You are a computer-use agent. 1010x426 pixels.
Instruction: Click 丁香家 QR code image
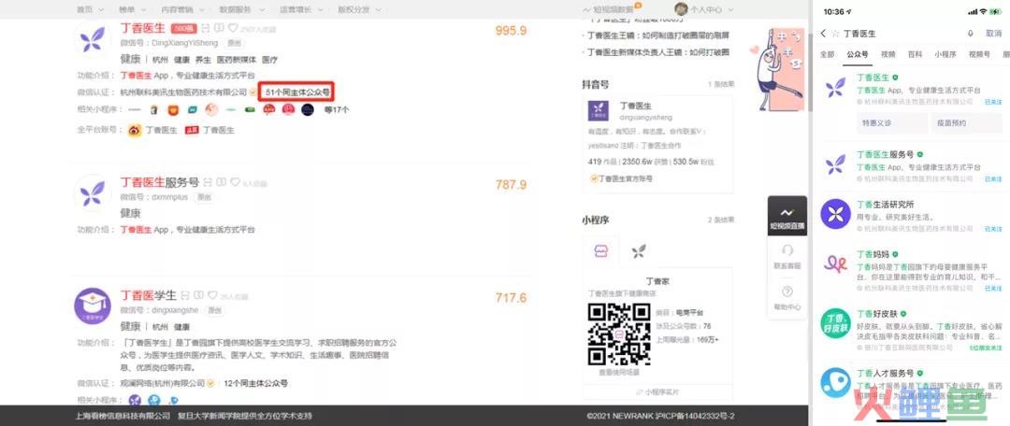[619, 334]
